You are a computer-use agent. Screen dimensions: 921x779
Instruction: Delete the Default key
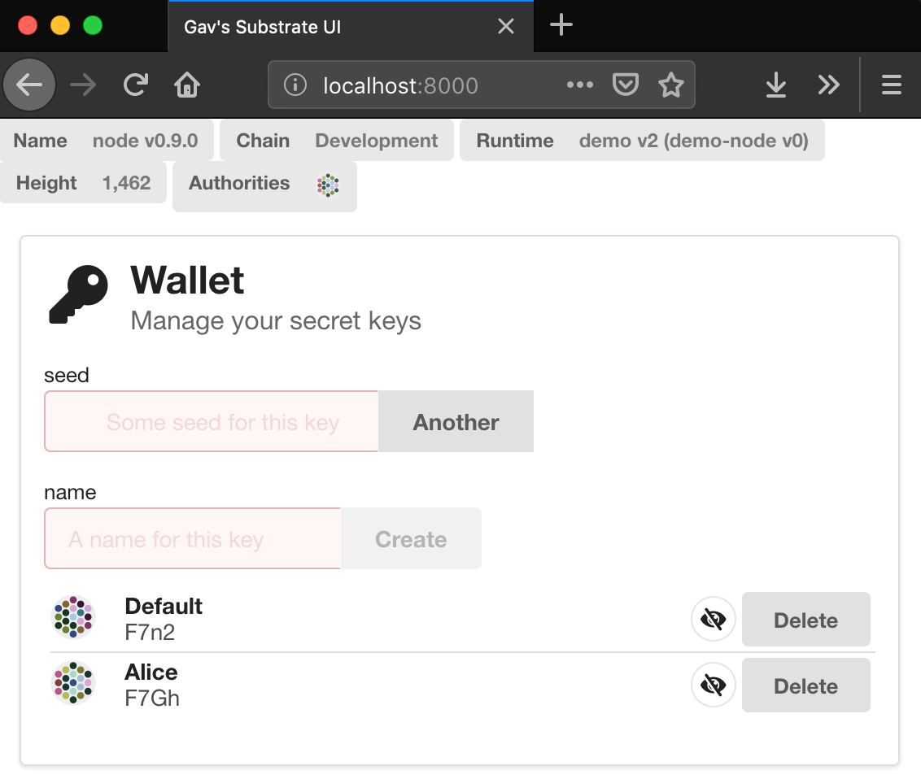click(805, 620)
